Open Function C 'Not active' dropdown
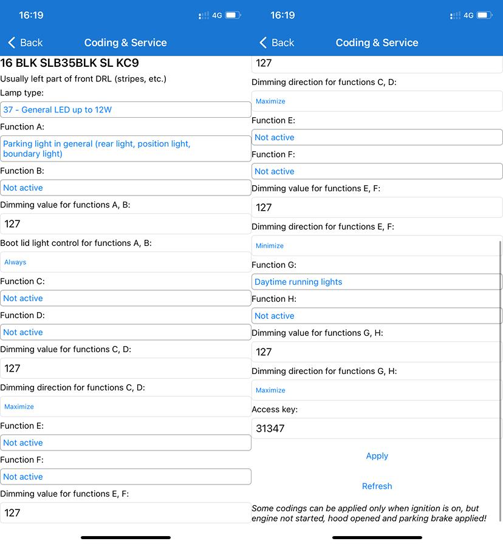This screenshot has height=544, width=503. 126,298
